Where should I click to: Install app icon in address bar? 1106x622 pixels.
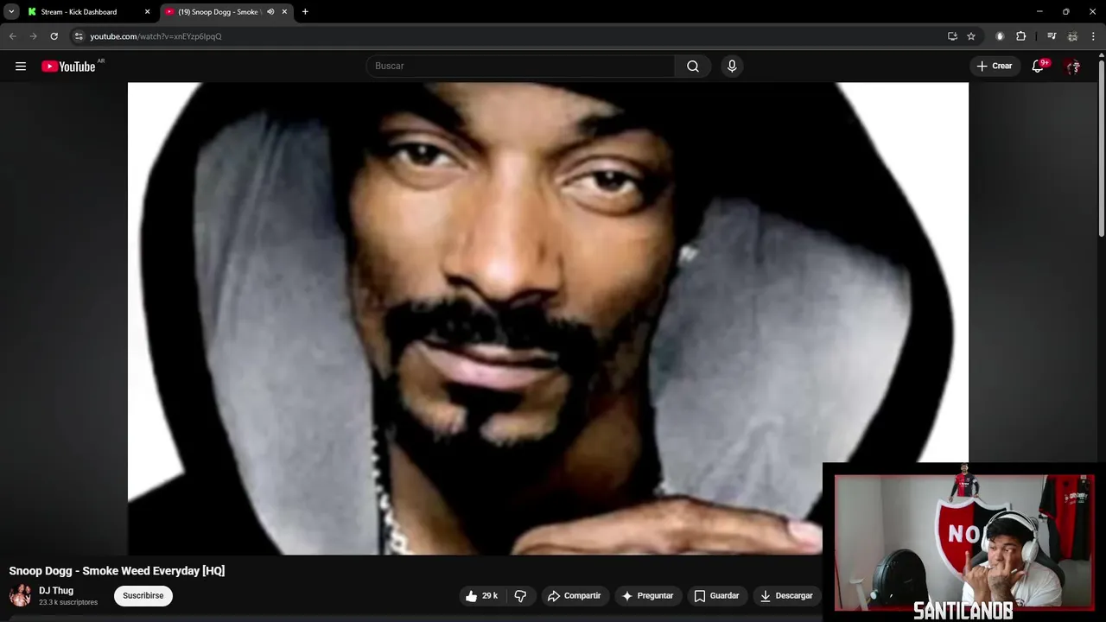952,36
